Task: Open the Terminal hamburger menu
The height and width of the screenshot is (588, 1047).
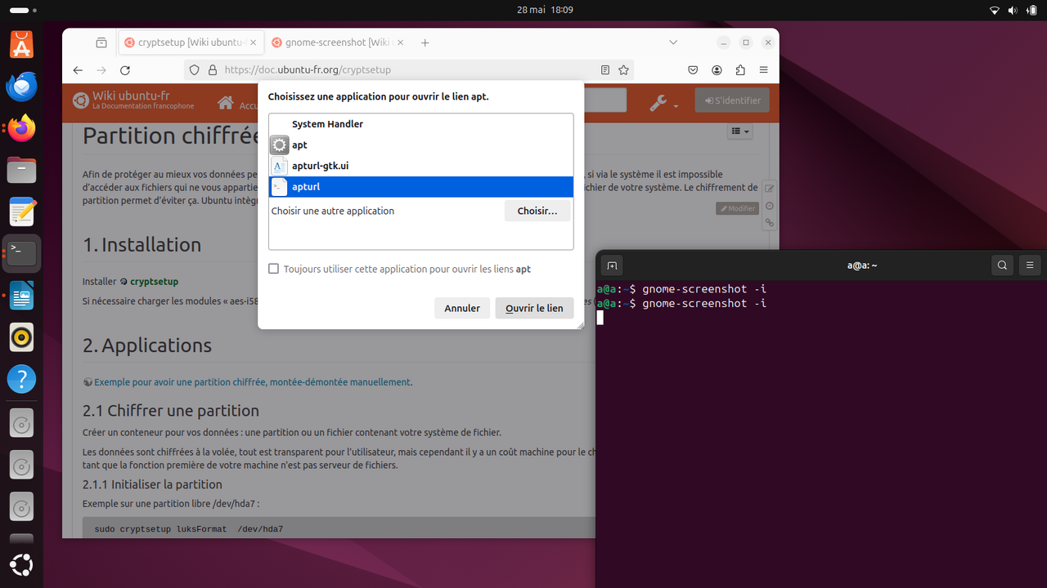Action: pyautogui.click(x=1030, y=265)
